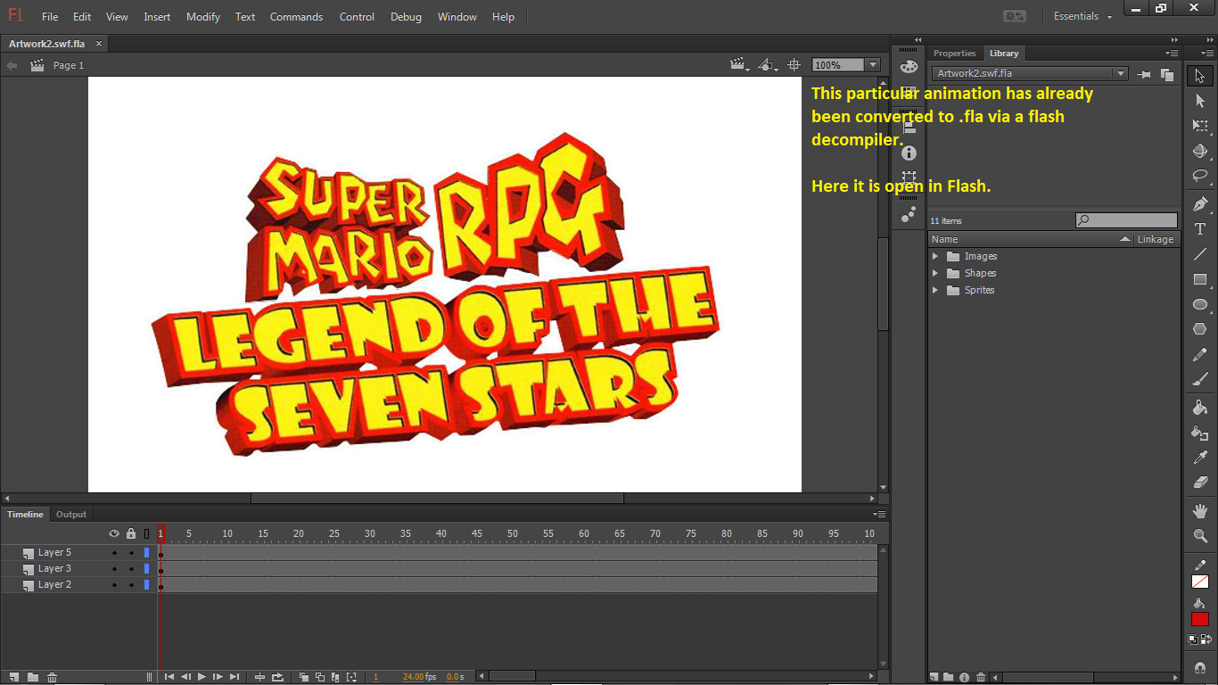This screenshot has height=685, width=1218.
Task: Select the Free Transform tool
Action: click(x=1200, y=126)
